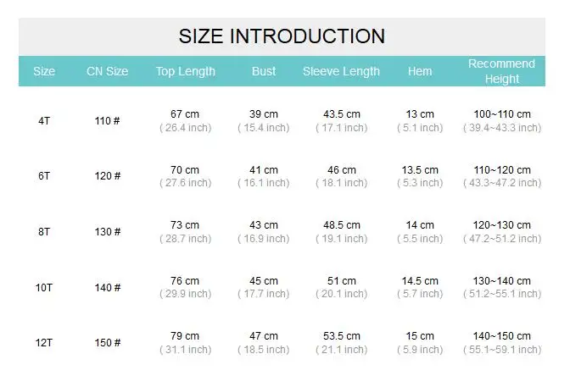Click the SIZE INTRODUCTION title

click(282, 36)
